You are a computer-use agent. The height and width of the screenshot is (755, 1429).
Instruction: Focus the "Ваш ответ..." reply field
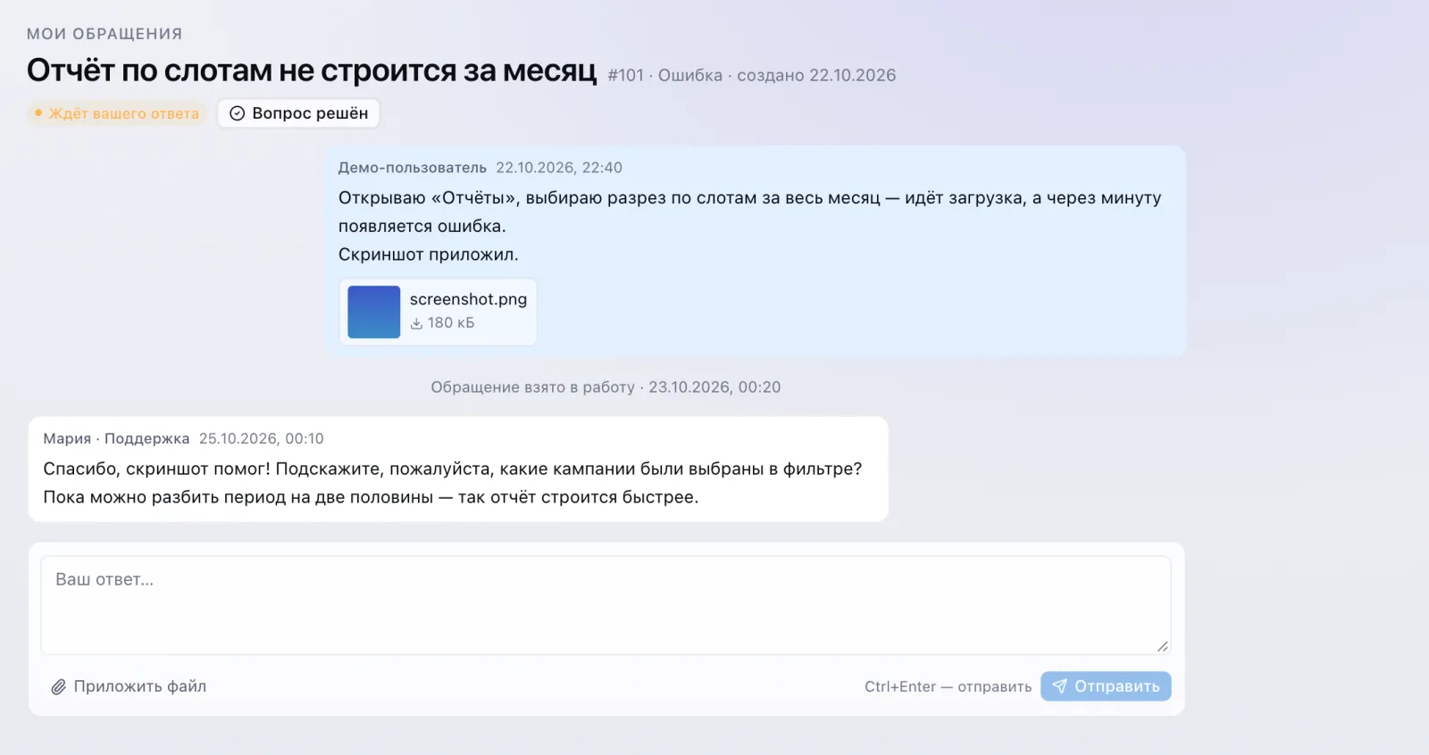(x=606, y=605)
